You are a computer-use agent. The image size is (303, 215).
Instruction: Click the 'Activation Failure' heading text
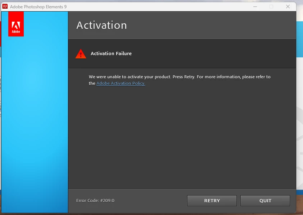(x=111, y=53)
